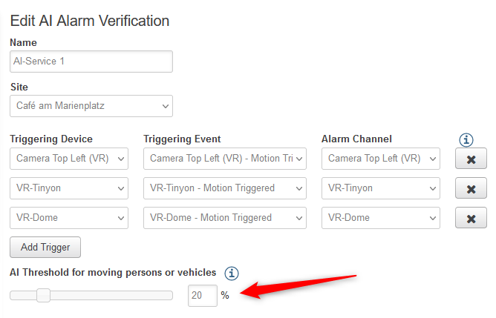Expand the VR-Dome Alarm Channel dropdown

(x=381, y=218)
